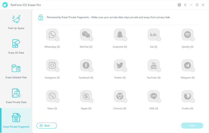Select the YouTube app icon

click(x=153, y=65)
